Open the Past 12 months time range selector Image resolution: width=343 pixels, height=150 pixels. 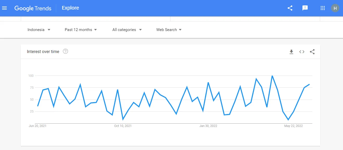click(81, 29)
